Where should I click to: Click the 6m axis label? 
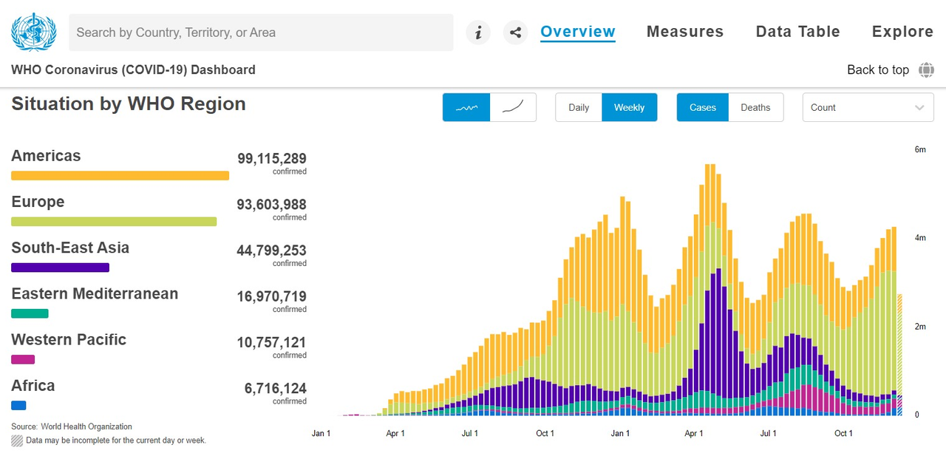tap(920, 149)
